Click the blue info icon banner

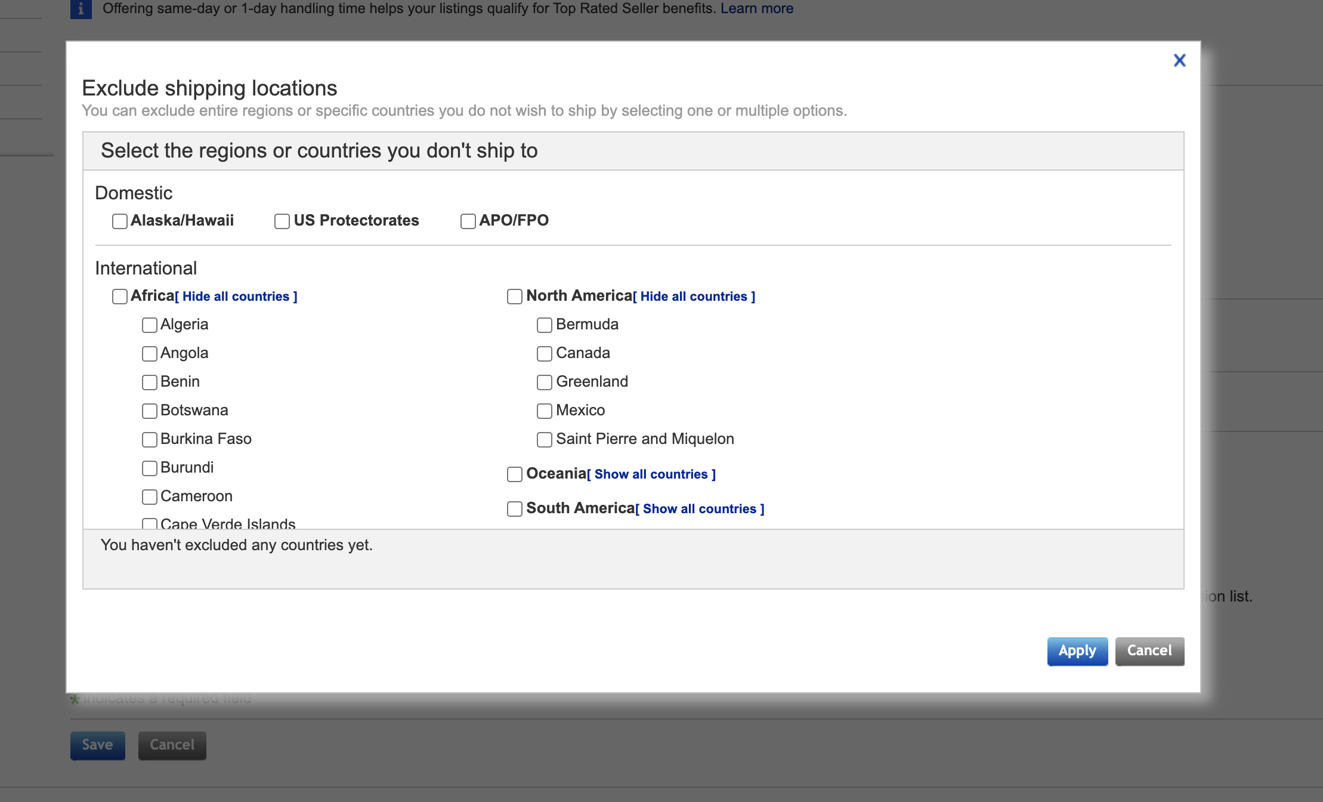tap(81, 9)
